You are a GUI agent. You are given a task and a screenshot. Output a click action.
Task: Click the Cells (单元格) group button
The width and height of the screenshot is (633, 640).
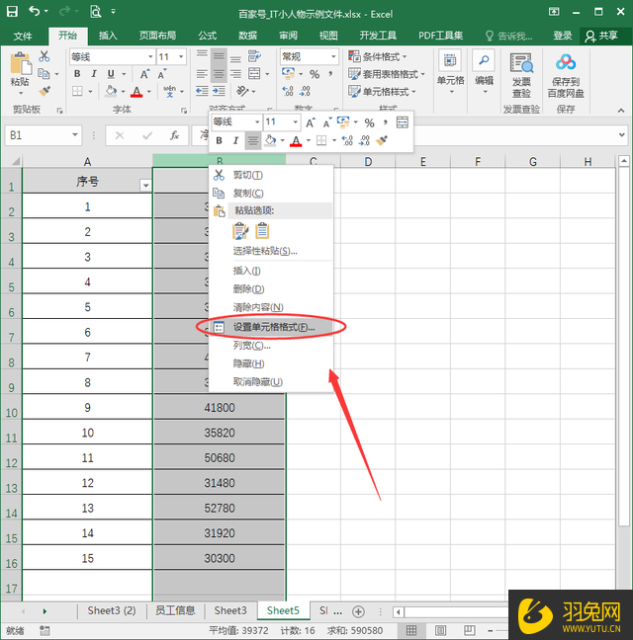[450, 73]
